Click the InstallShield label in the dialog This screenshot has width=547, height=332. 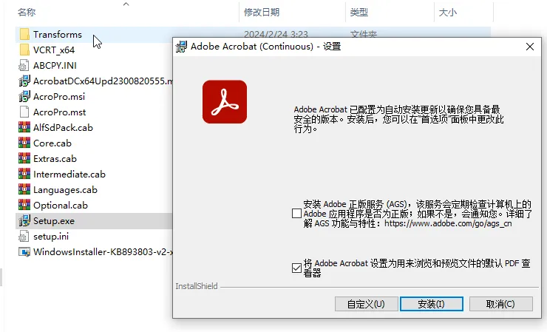197,286
